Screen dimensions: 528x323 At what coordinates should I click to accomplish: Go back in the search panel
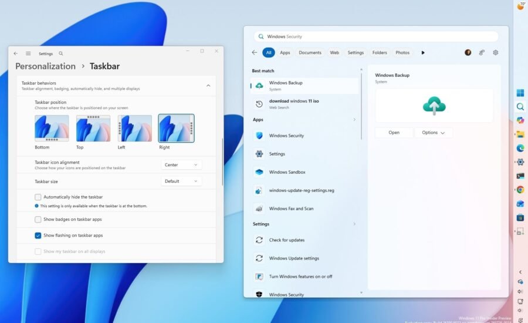254,52
